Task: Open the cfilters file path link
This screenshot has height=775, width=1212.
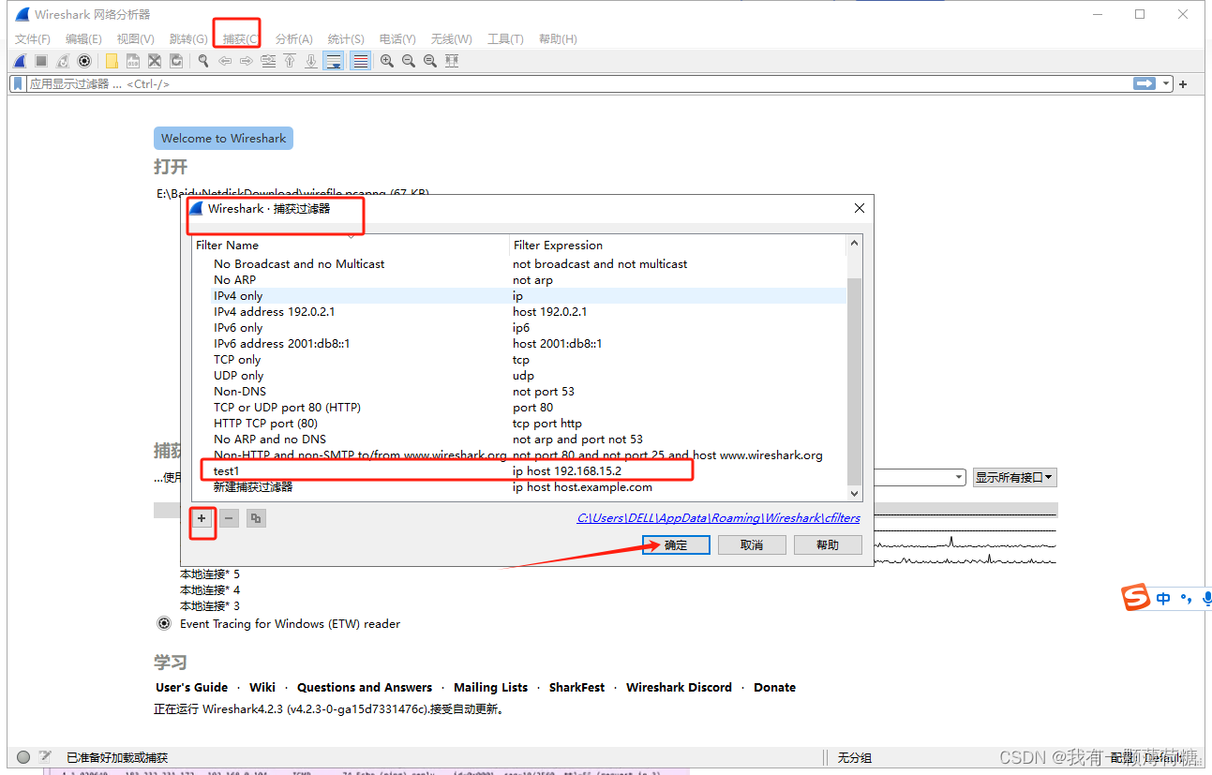Action: pyautogui.click(x=718, y=517)
